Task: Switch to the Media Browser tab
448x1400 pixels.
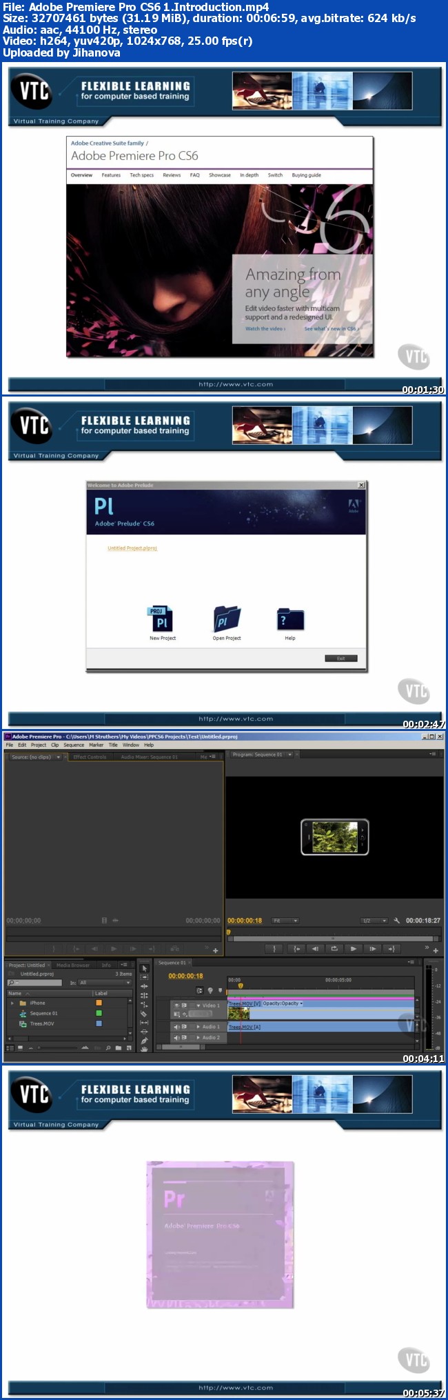Action: (73, 965)
